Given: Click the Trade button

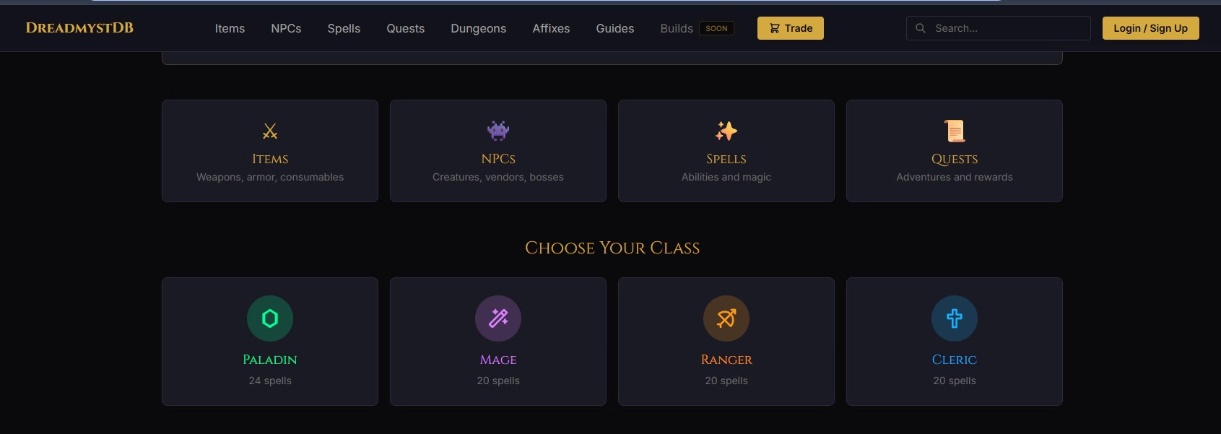Looking at the screenshot, I should (x=790, y=28).
